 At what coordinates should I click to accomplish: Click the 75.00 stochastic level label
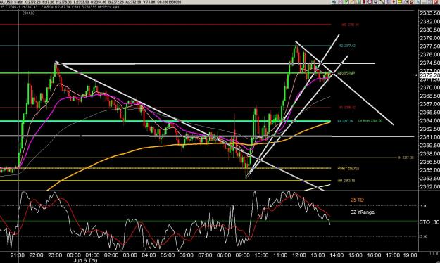click(x=423, y=206)
